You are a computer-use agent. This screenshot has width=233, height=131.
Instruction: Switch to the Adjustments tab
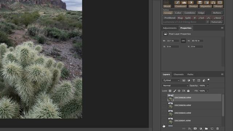coord(170,28)
